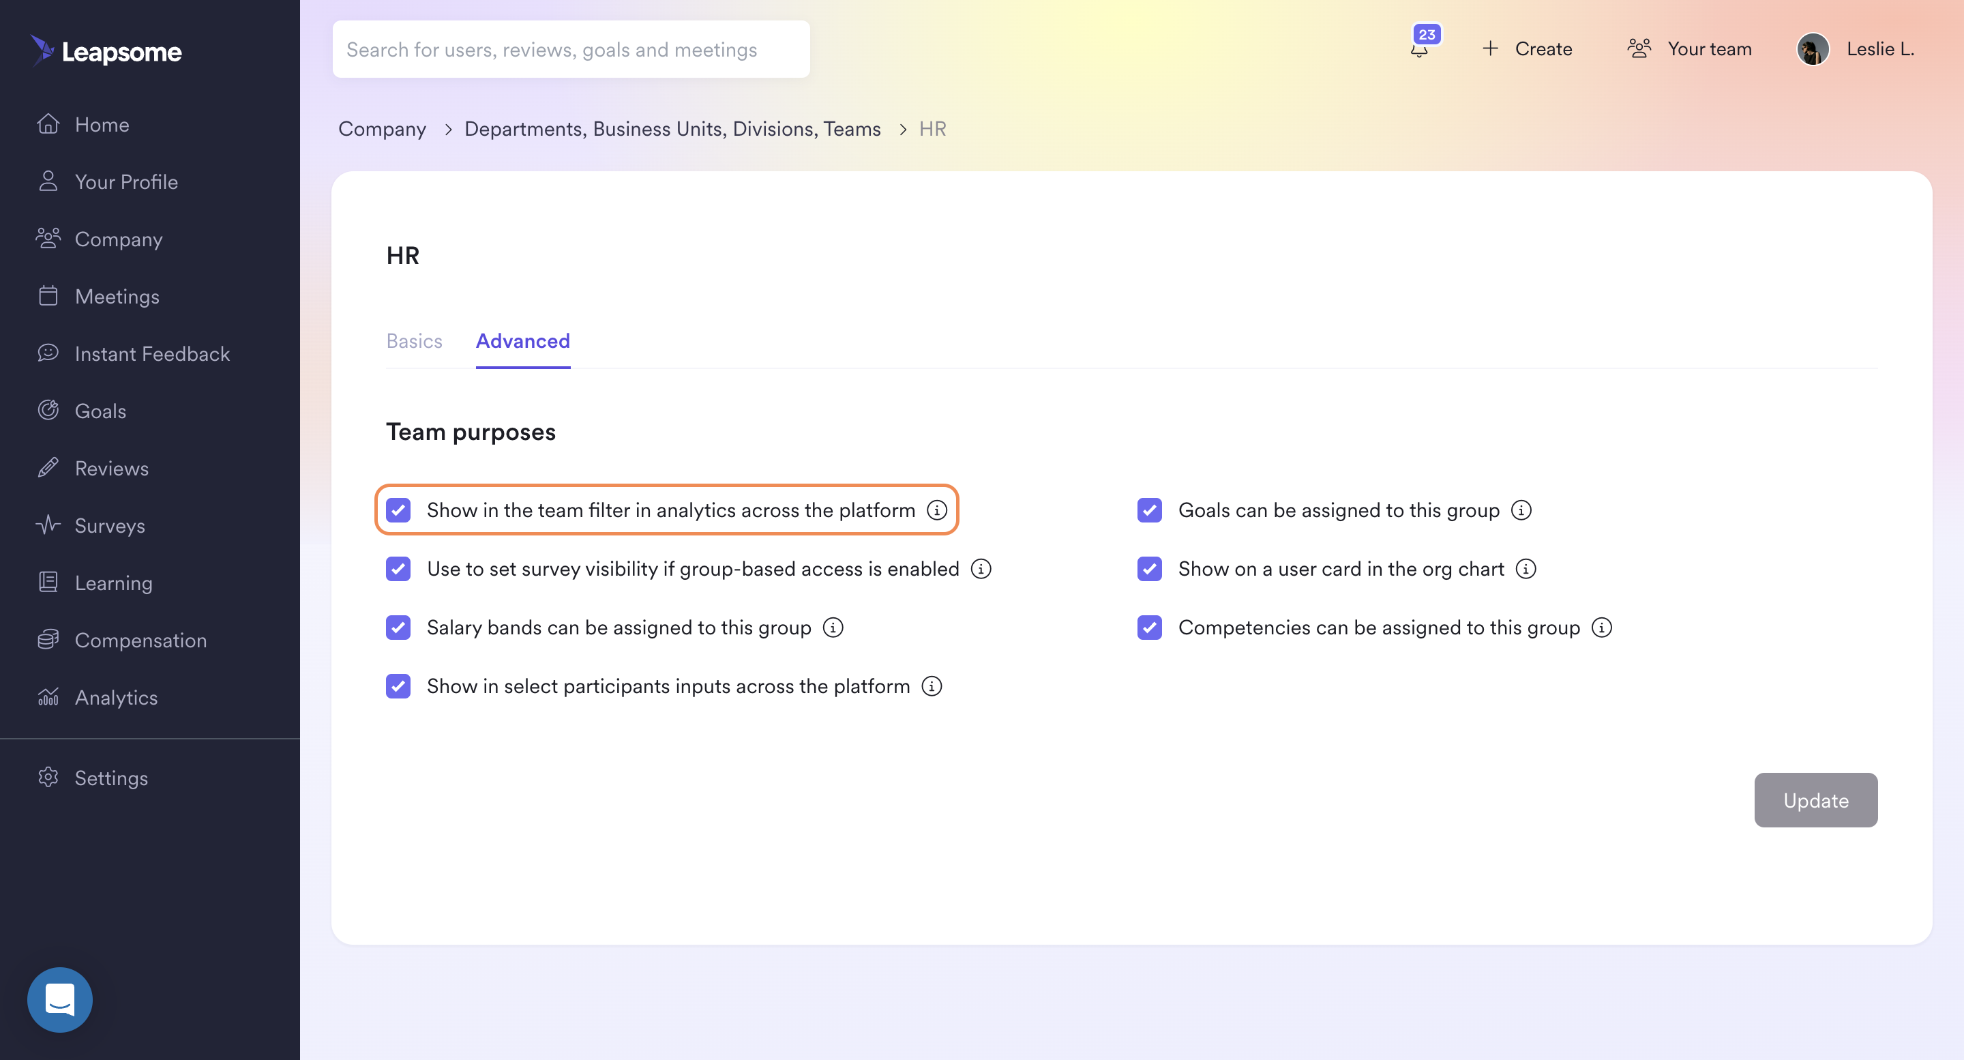Image resolution: width=1964 pixels, height=1060 pixels.
Task: Uncheck Salary bands can be assigned checkbox
Action: [x=398, y=628]
